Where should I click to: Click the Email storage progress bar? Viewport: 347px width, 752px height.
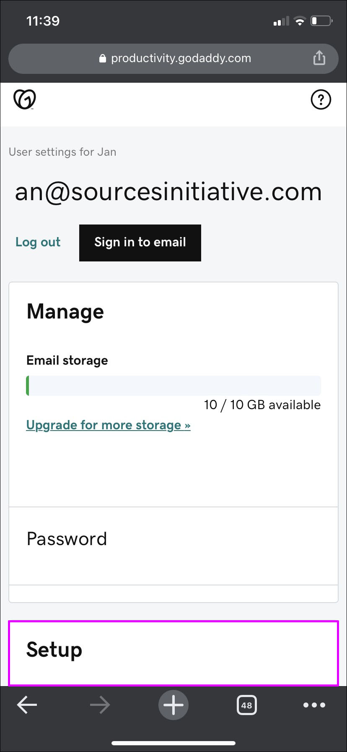point(173,386)
